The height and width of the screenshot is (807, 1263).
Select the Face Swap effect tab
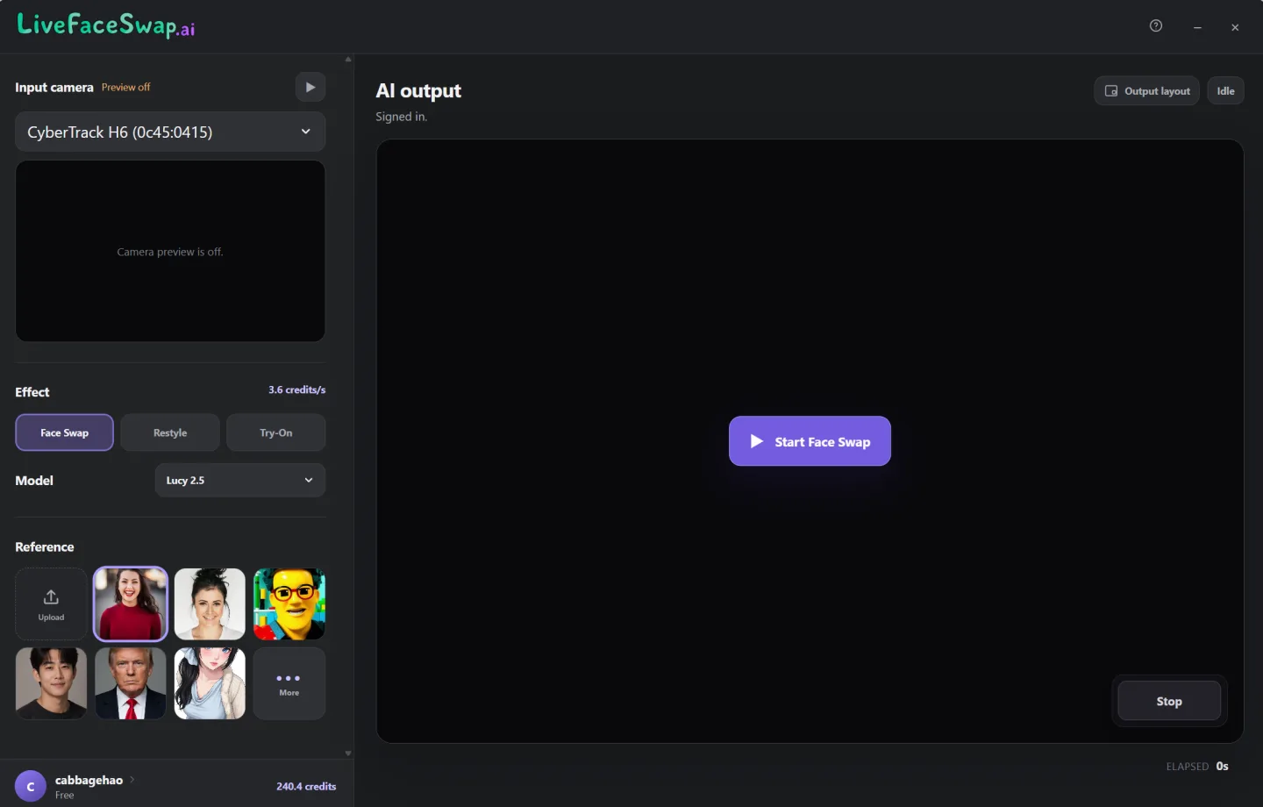coord(64,432)
